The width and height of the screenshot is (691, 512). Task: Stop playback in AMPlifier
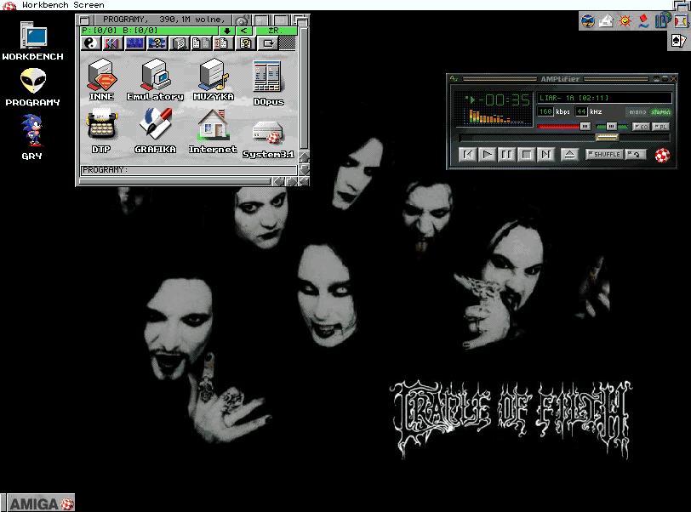point(526,155)
